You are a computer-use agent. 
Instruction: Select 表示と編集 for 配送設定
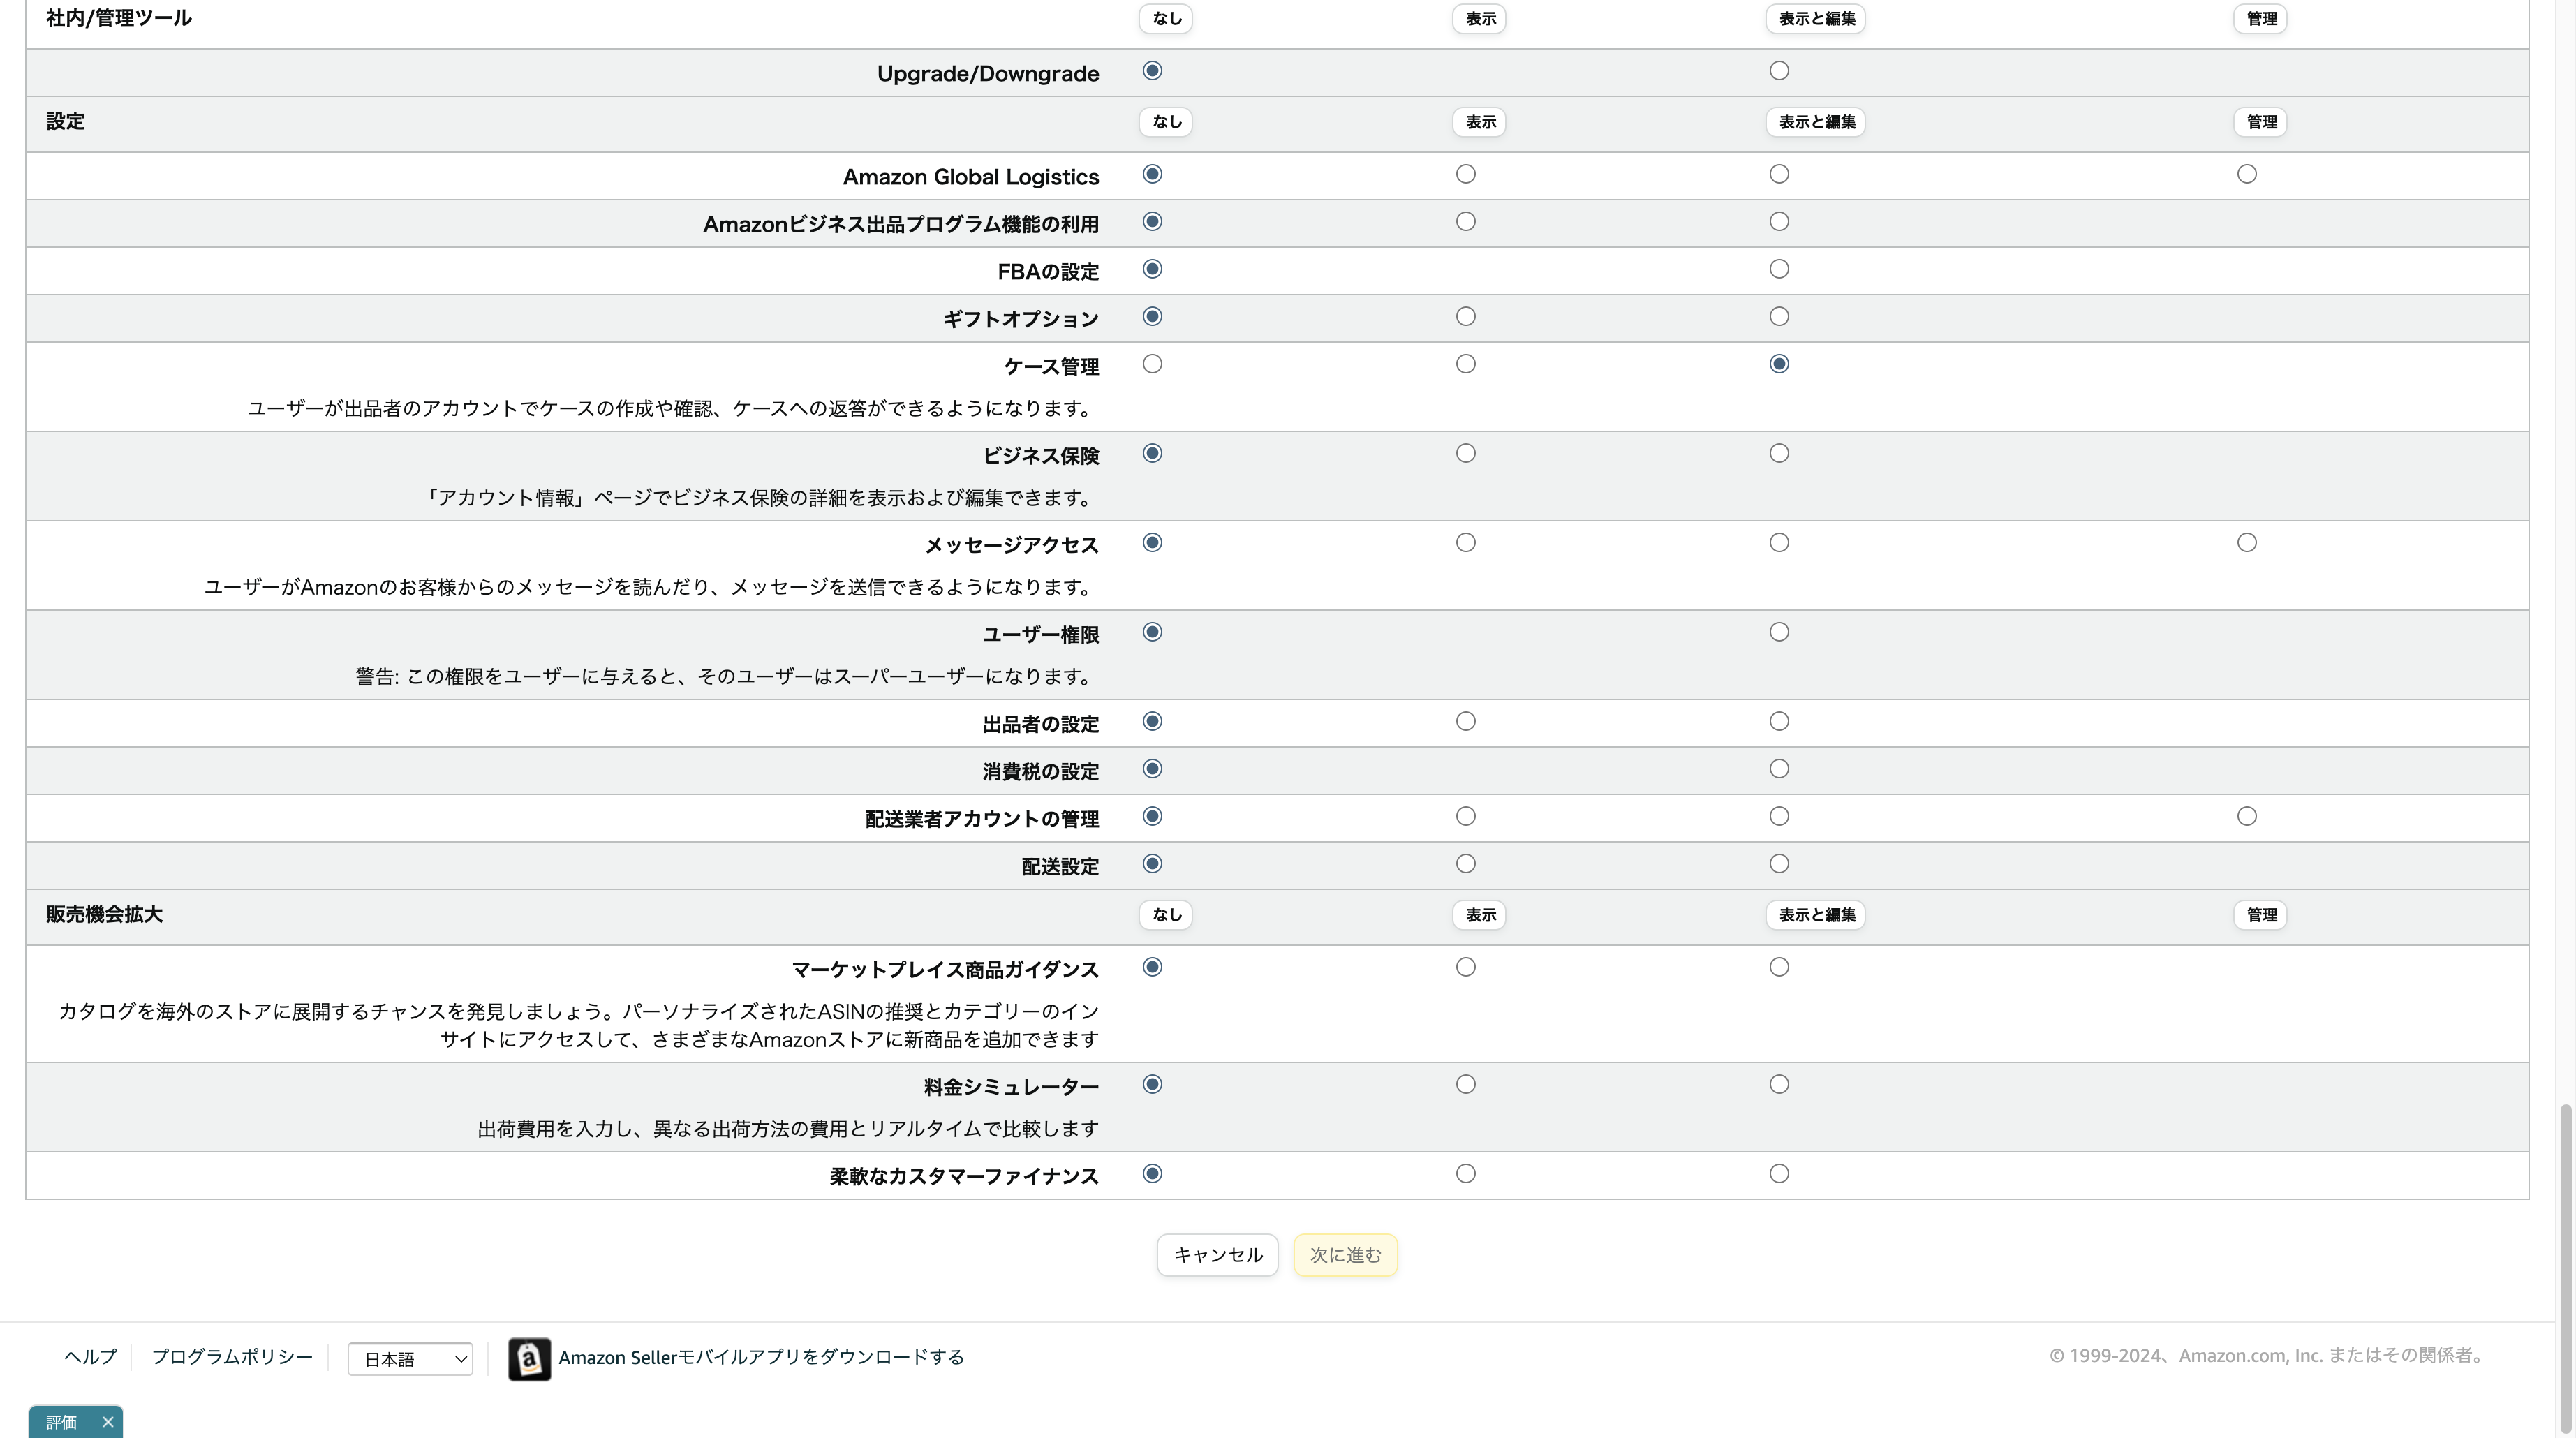[1779, 864]
